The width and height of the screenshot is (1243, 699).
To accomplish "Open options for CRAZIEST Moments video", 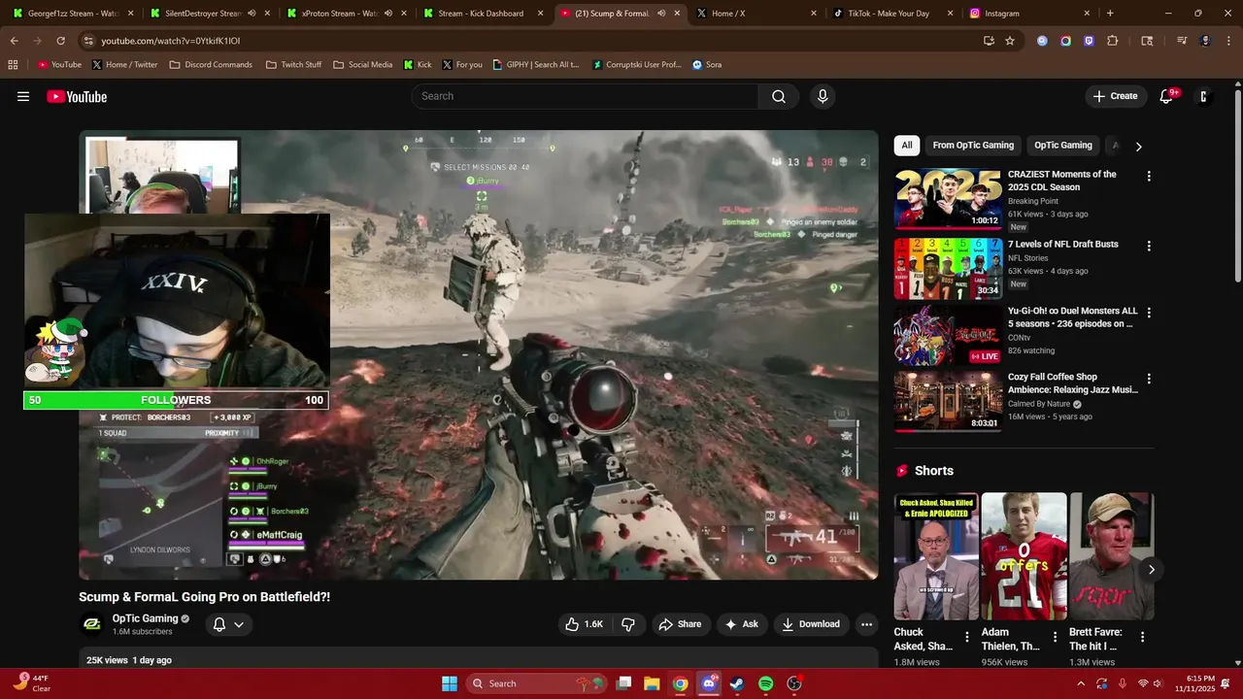I will [x=1149, y=177].
